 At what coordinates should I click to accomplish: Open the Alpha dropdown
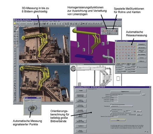click(x=139, y=111)
